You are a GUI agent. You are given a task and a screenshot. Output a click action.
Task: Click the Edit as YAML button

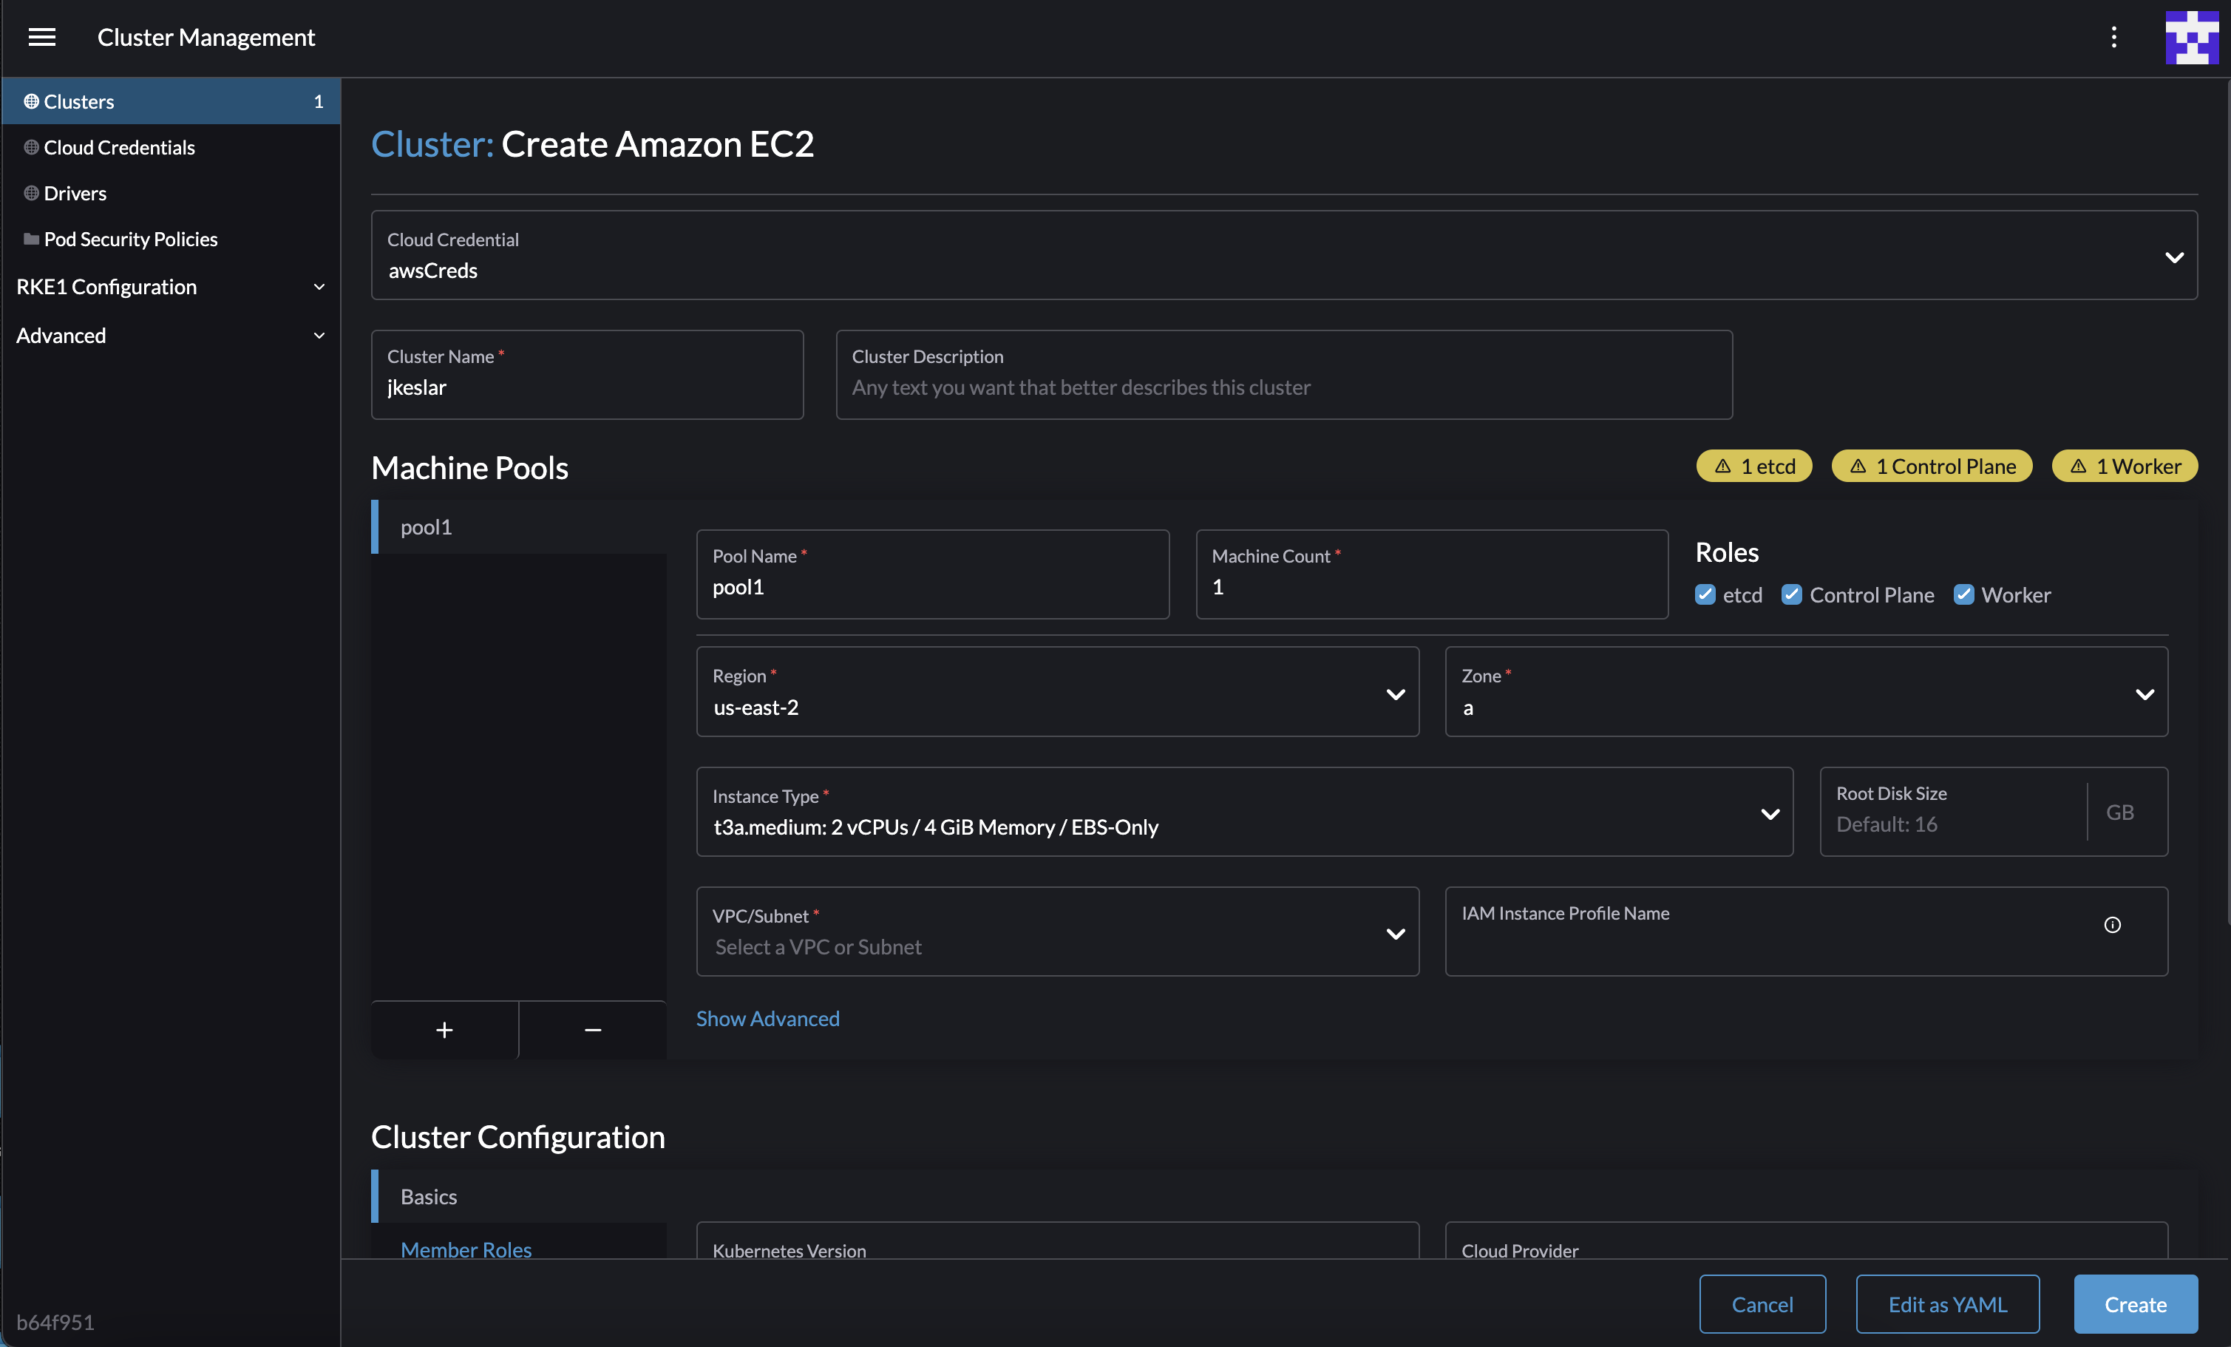click(x=1946, y=1303)
